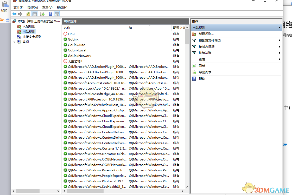Select the GoLink rule
Image resolution: width=292 pixels, height=195 pixels.
click(124, 39)
